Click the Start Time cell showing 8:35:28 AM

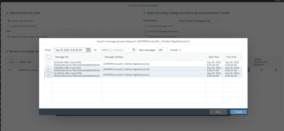pos(214,64)
